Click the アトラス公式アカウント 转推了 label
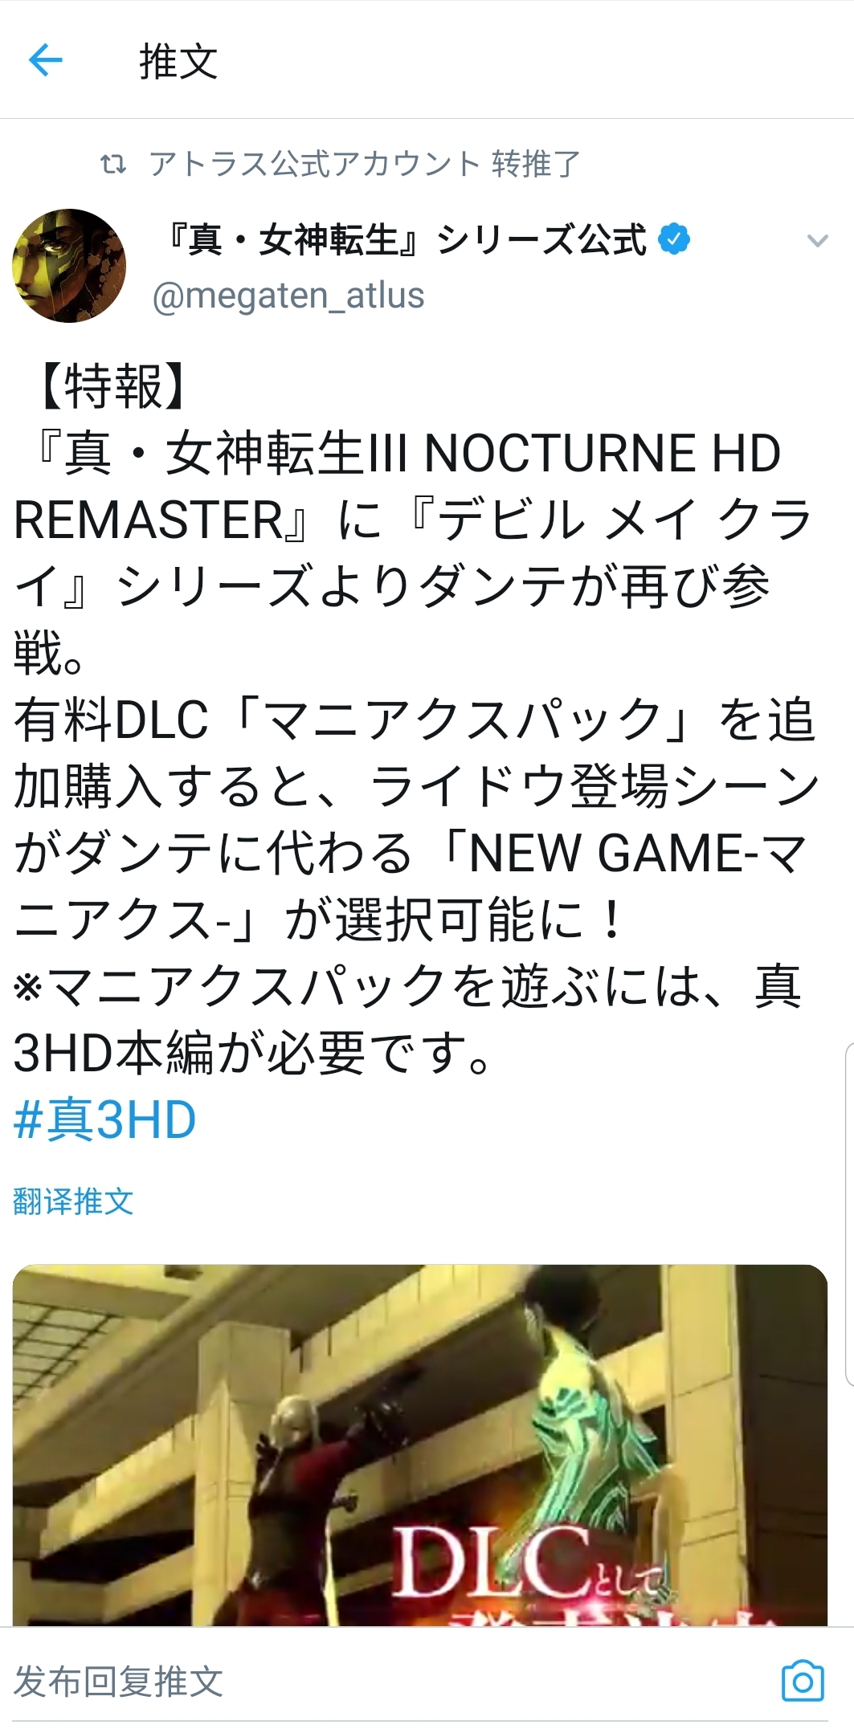 click(x=364, y=164)
